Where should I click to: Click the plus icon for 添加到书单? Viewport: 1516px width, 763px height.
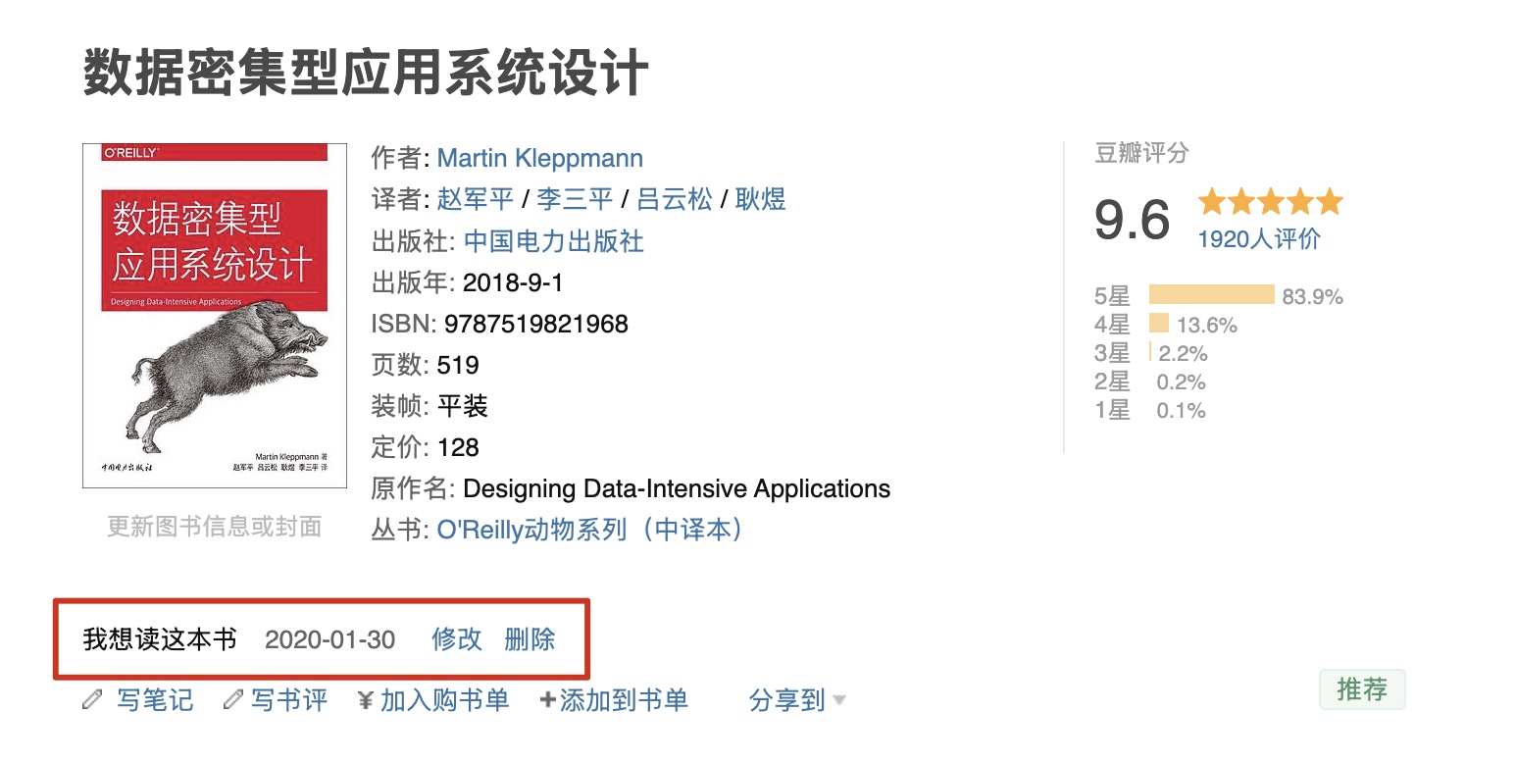click(548, 700)
